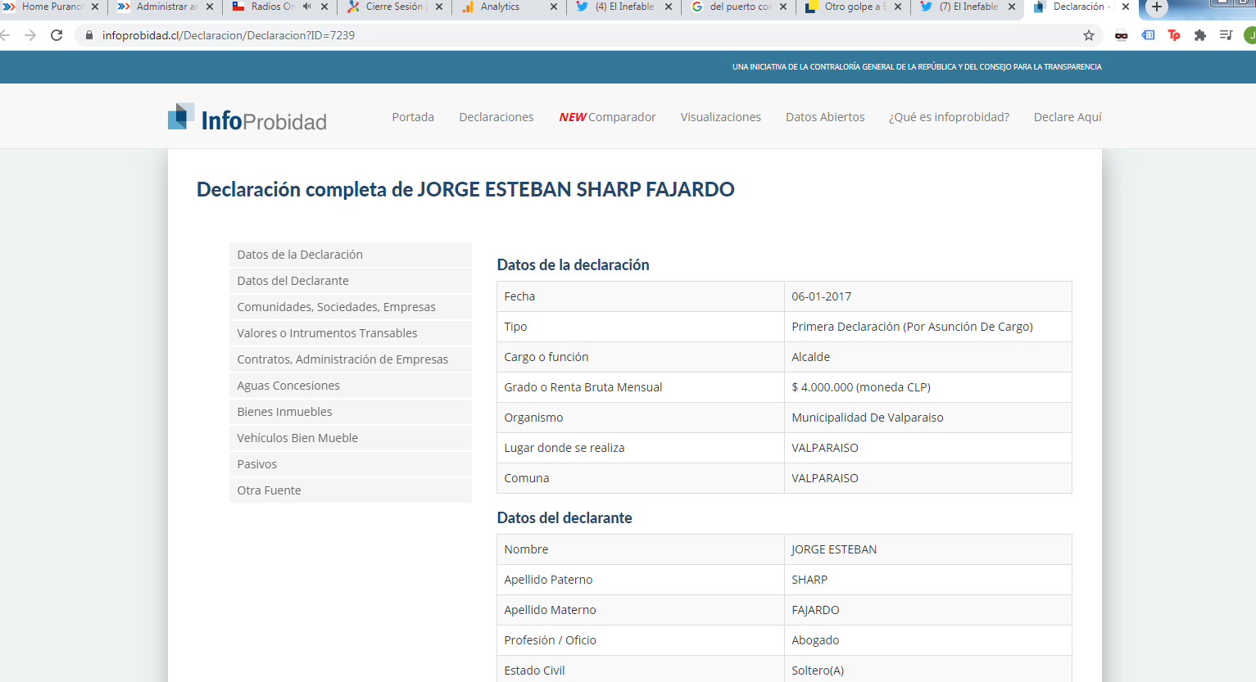This screenshot has width=1256, height=682.
Task: Jump to Valores o Intrumentos Transables
Action: [x=351, y=333]
